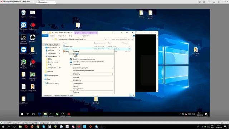Viewport: 229px width, 129px height.
Task: Choose 'Запуск от имени администратора'
Action: (x=92, y=59)
